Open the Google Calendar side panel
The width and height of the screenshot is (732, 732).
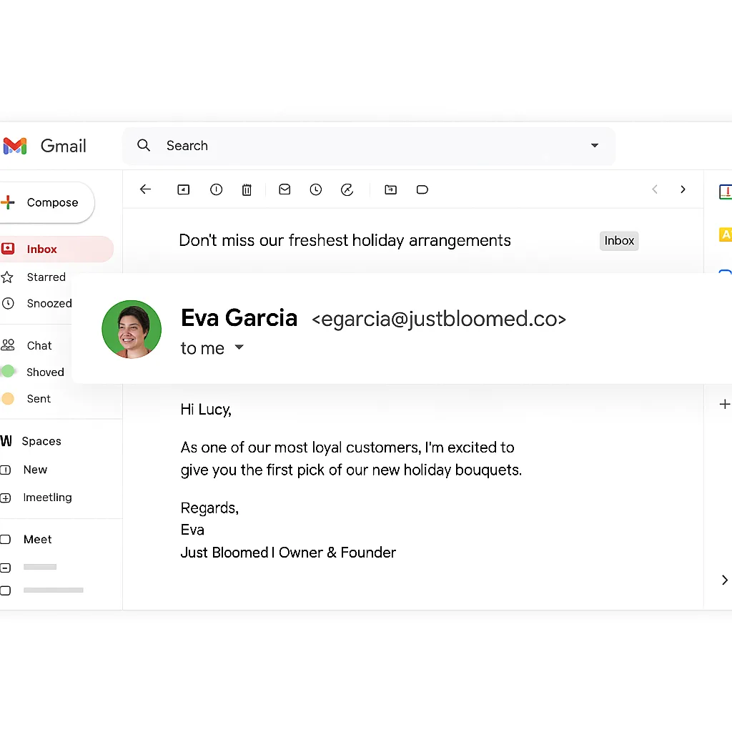(x=725, y=191)
